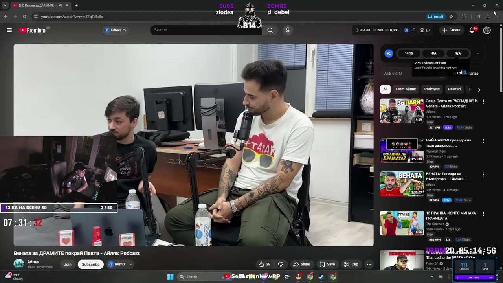Share the video
Viewport: 503px width, 283px height.
tap(301, 264)
